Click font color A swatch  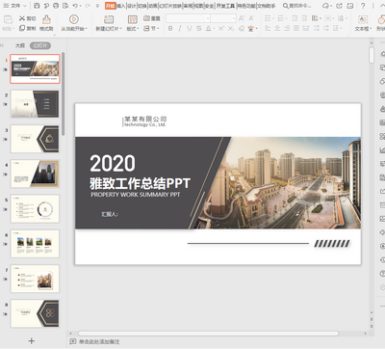pos(209,28)
